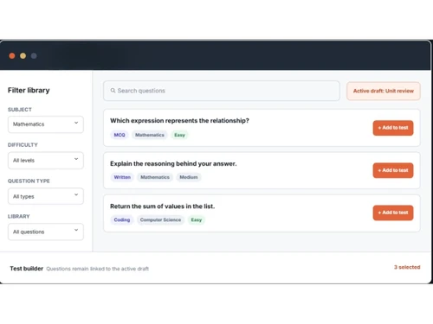Image resolution: width=433 pixels, height=324 pixels.
Task: Open the Question Type dropdown
Action: pyautogui.click(x=46, y=196)
